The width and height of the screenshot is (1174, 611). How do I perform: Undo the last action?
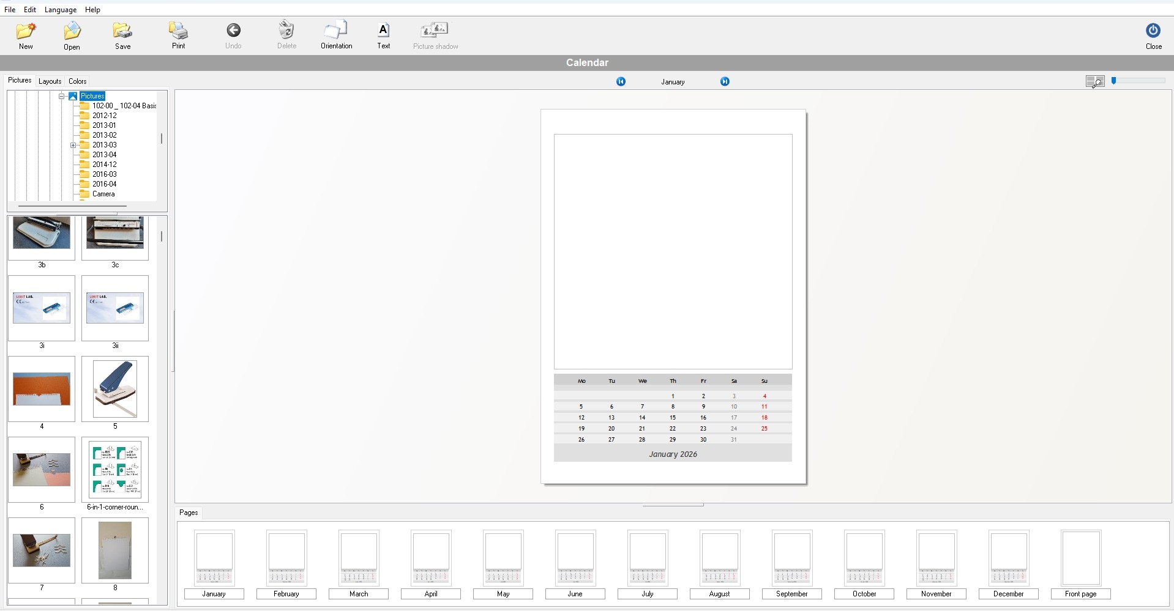point(233,35)
